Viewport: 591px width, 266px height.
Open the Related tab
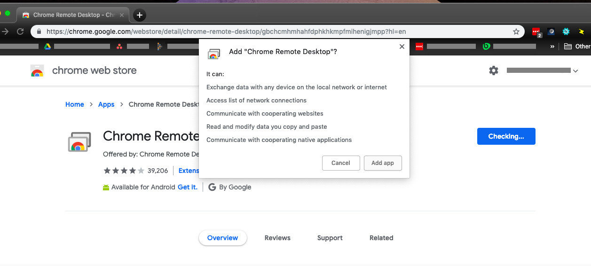[x=381, y=238]
